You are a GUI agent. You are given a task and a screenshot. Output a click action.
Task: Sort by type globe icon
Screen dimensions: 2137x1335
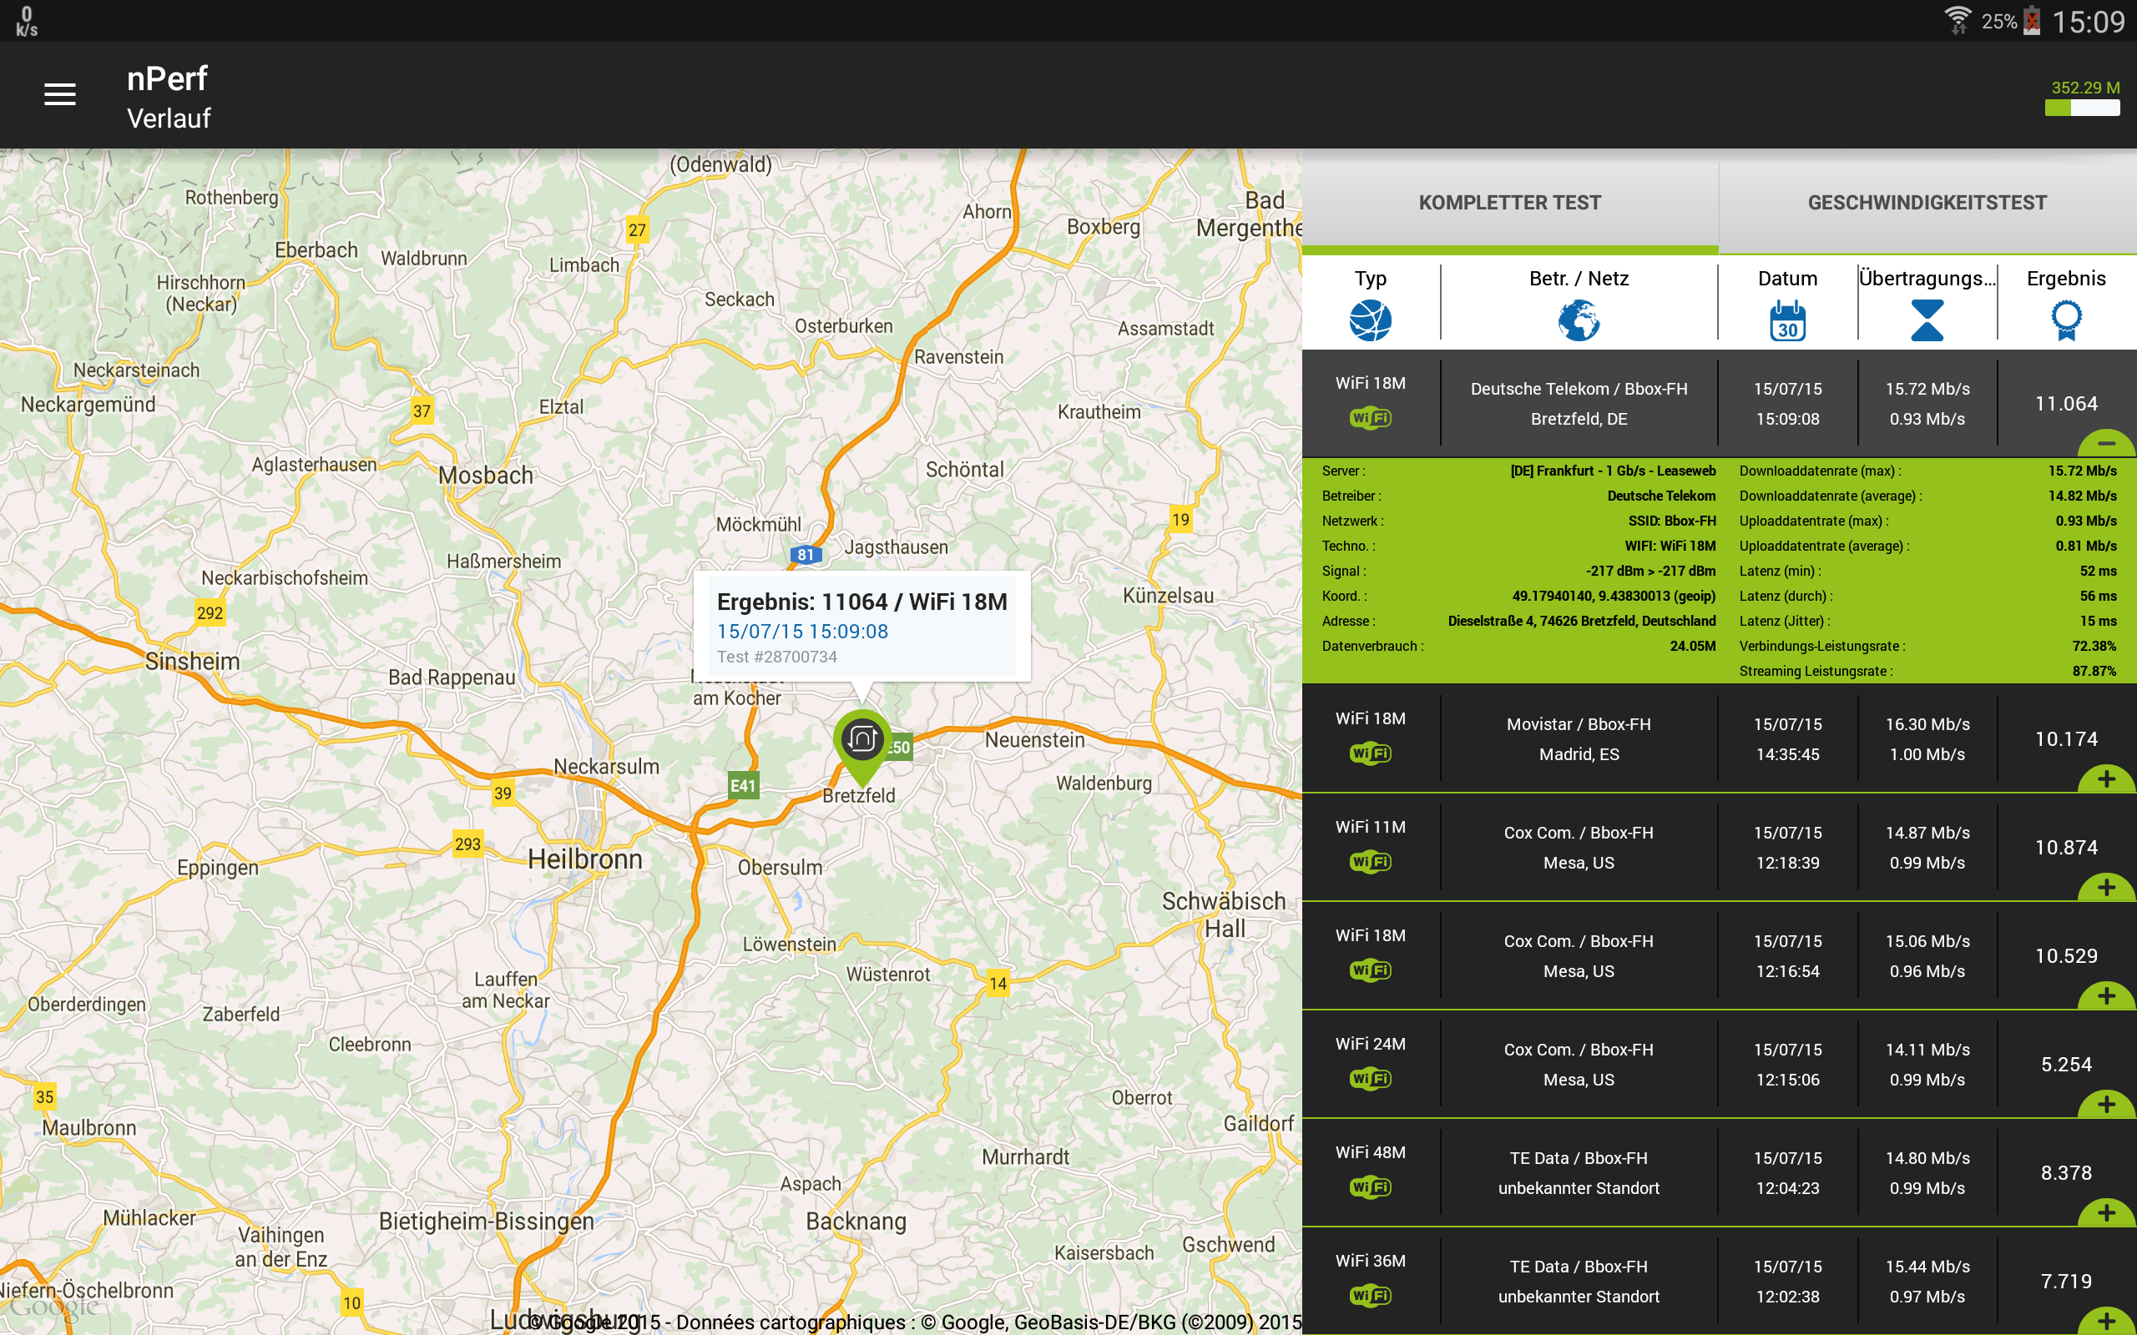click(x=1371, y=320)
